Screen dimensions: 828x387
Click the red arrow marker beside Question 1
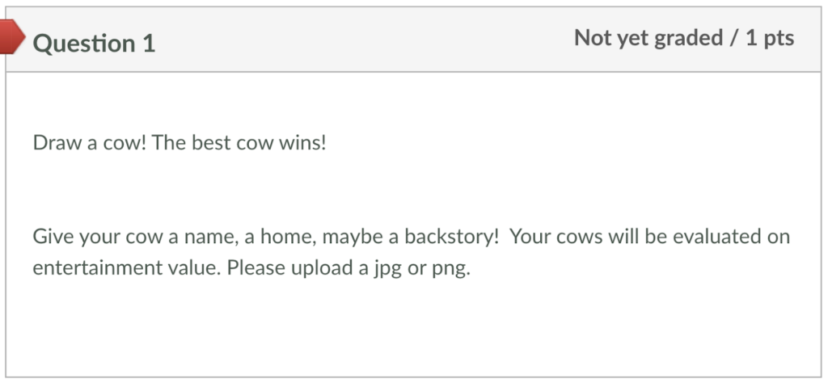[x=11, y=37]
